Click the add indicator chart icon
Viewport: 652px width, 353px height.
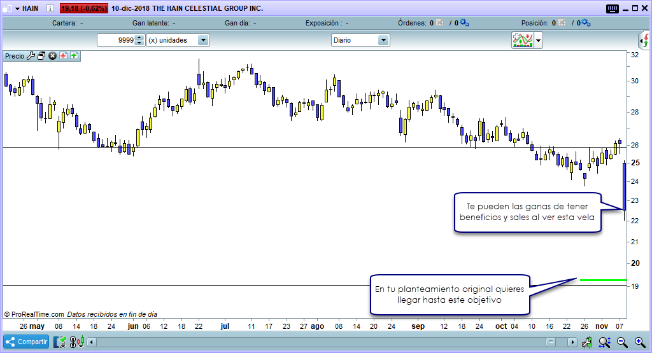click(523, 40)
